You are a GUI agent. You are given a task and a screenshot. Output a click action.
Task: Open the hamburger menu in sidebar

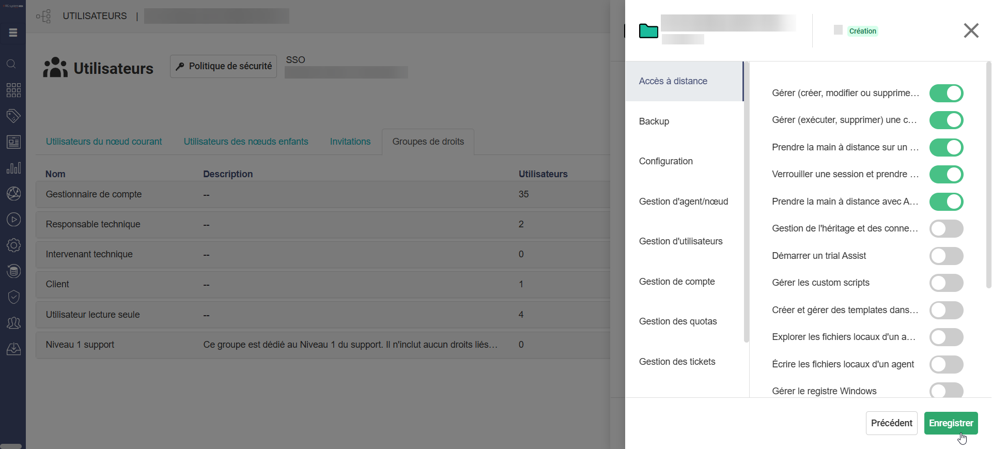pyautogui.click(x=13, y=33)
